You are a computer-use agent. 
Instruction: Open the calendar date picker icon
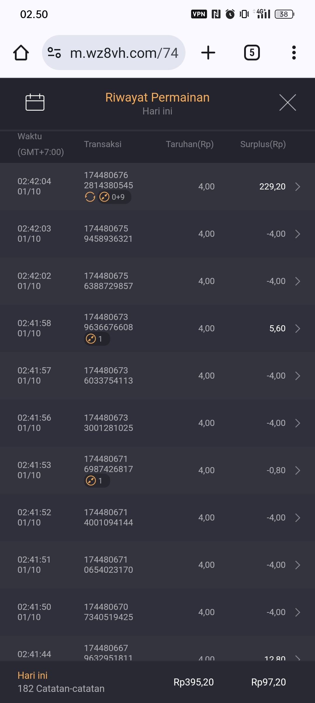(x=35, y=102)
